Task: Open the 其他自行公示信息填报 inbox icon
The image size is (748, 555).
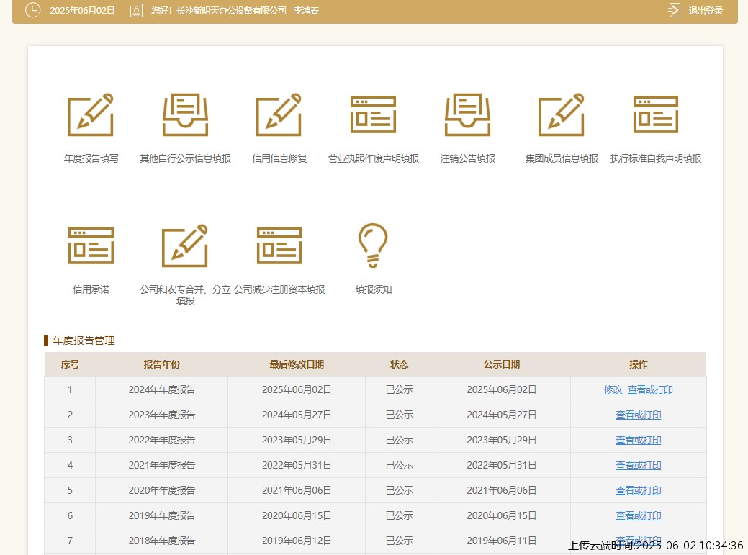Action: click(x=185, y=114)
